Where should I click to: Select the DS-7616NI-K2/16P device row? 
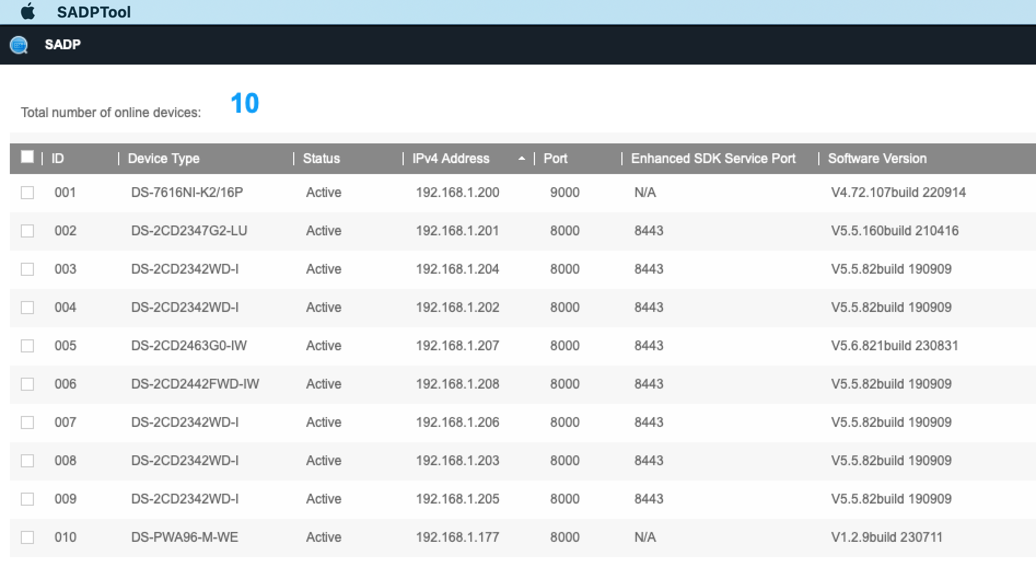pos(187,193)
